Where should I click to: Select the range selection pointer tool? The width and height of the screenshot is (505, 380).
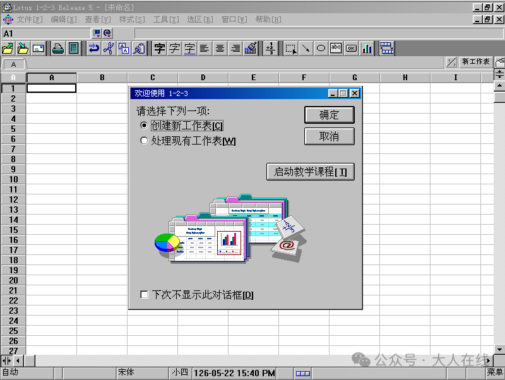click(x=291, y=49)
